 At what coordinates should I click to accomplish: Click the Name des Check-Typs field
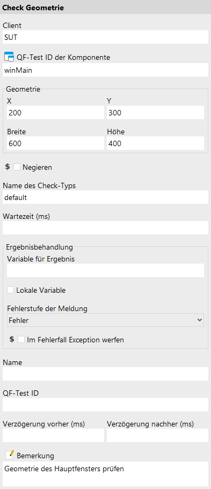pyautogui.click(x=105, y=197)
